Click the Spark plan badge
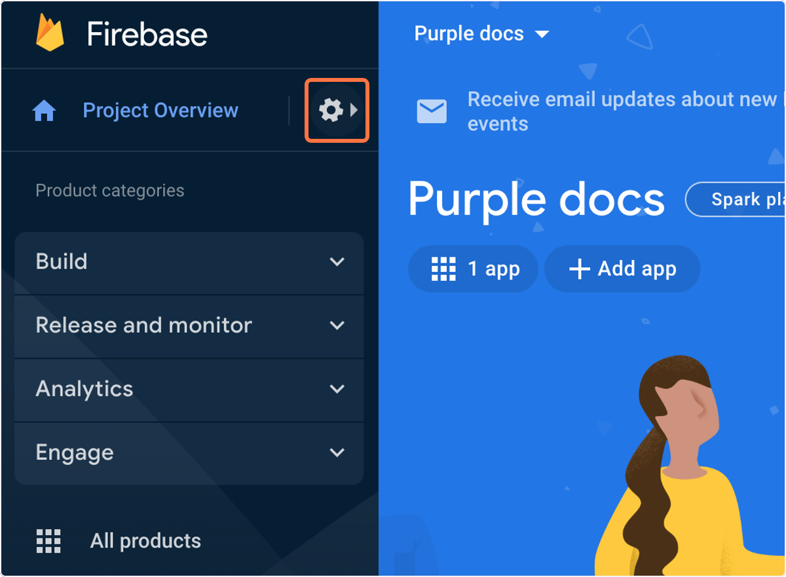This screenshot has width=786, height=577. (735, 200)
